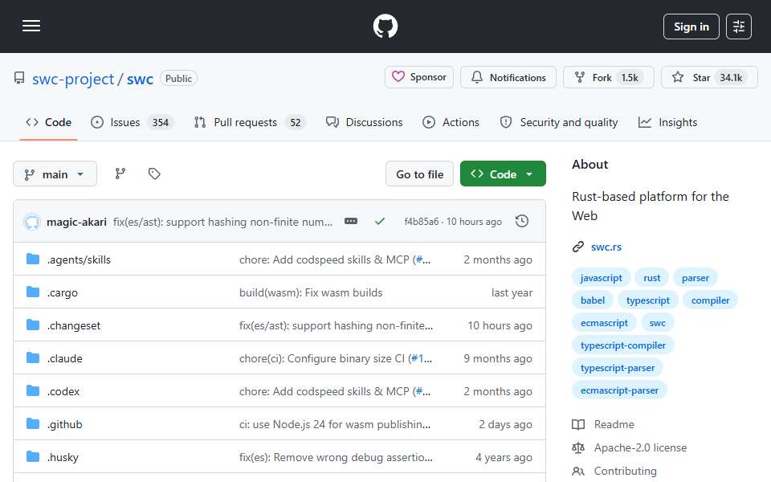Open the Apache-2.0 license link
The height and width of the screenshot is (482, 771).
640,448
